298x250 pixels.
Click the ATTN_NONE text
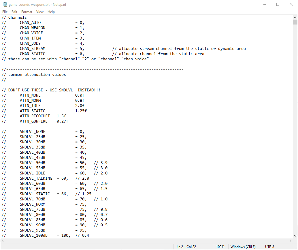(x=30, y=95)
